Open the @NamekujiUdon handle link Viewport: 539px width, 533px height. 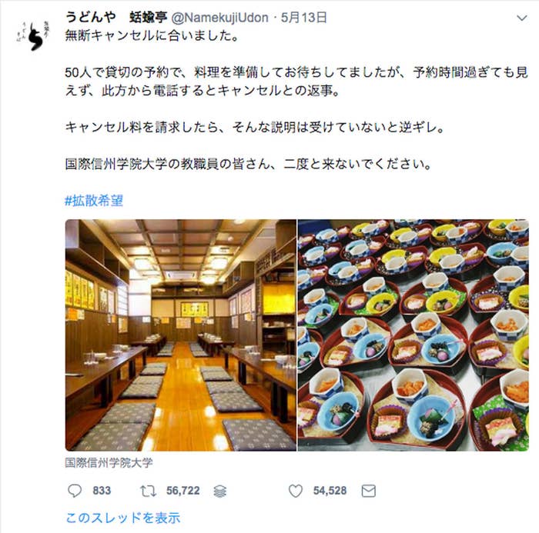pos(219,18)
